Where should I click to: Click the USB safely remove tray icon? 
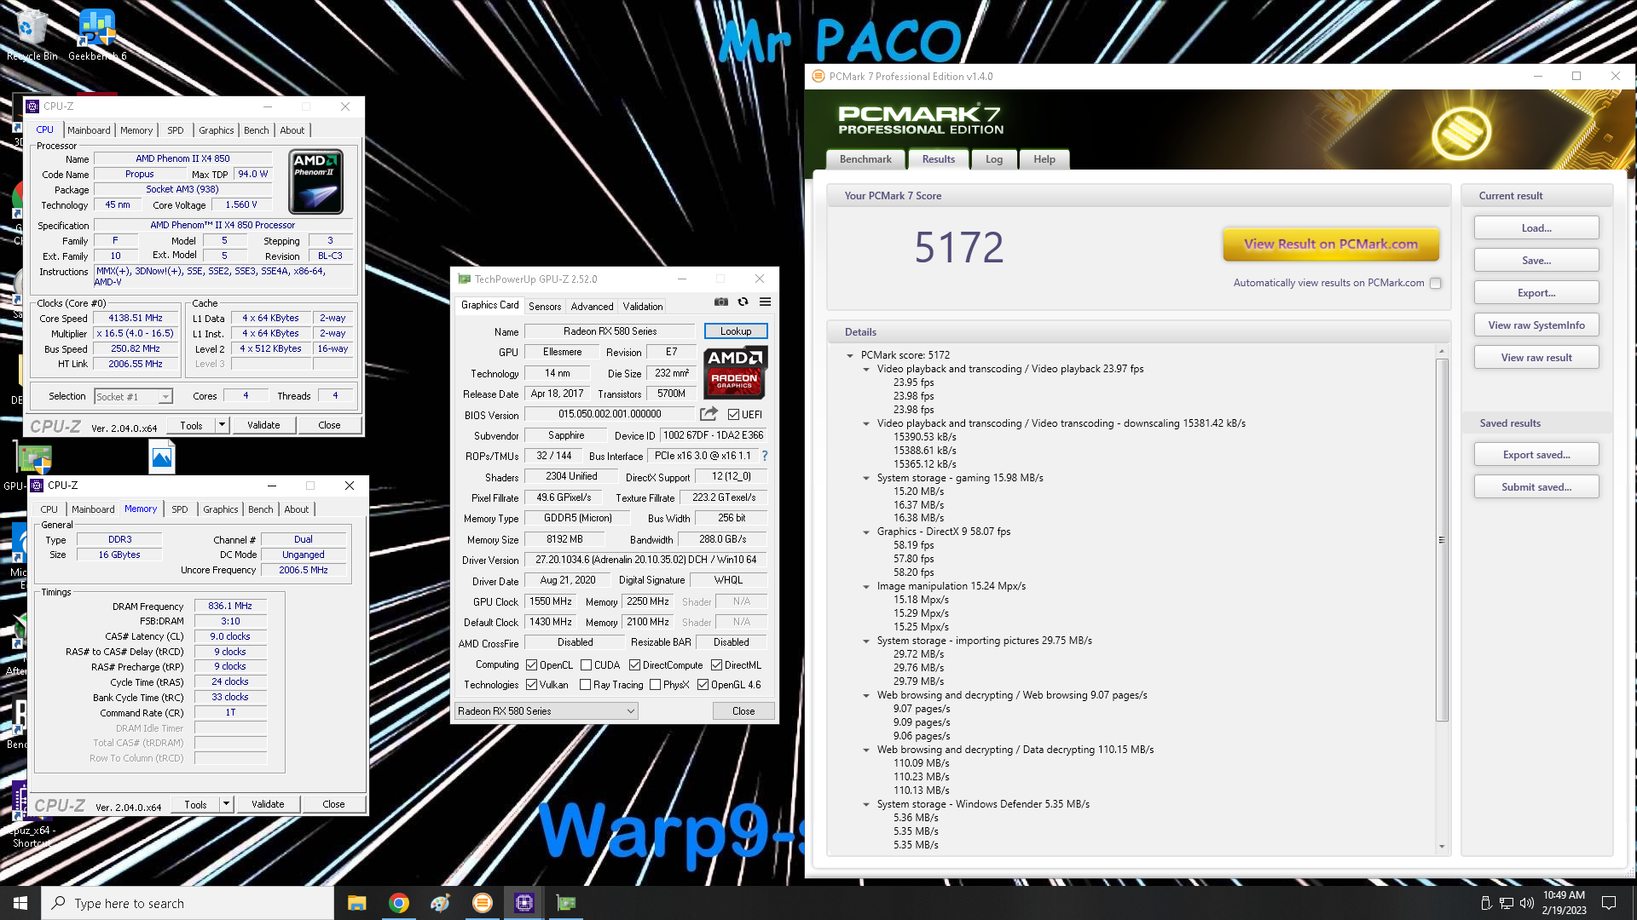(x=1485, y=903)
